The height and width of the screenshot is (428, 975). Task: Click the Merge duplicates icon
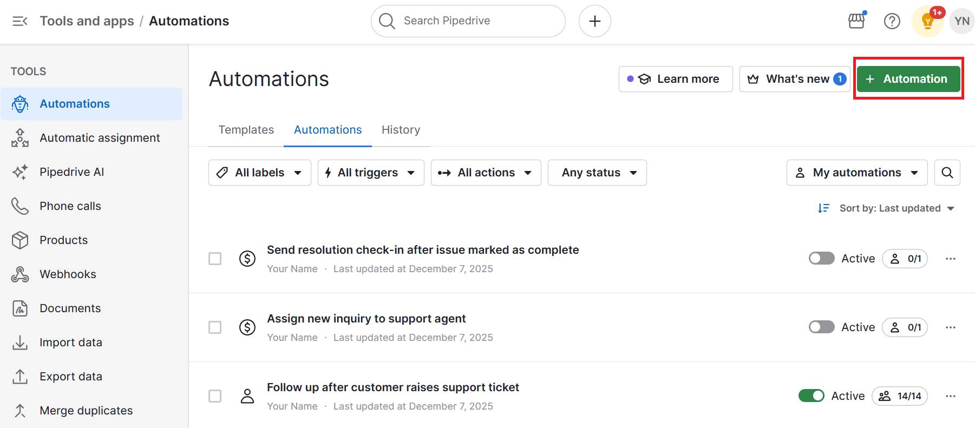20,411
